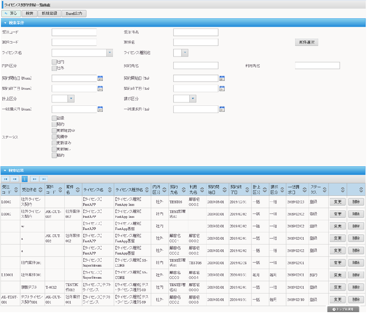The image size is (367, 315).
Task: Sort by ステータス column
Action: click(325, 190)
